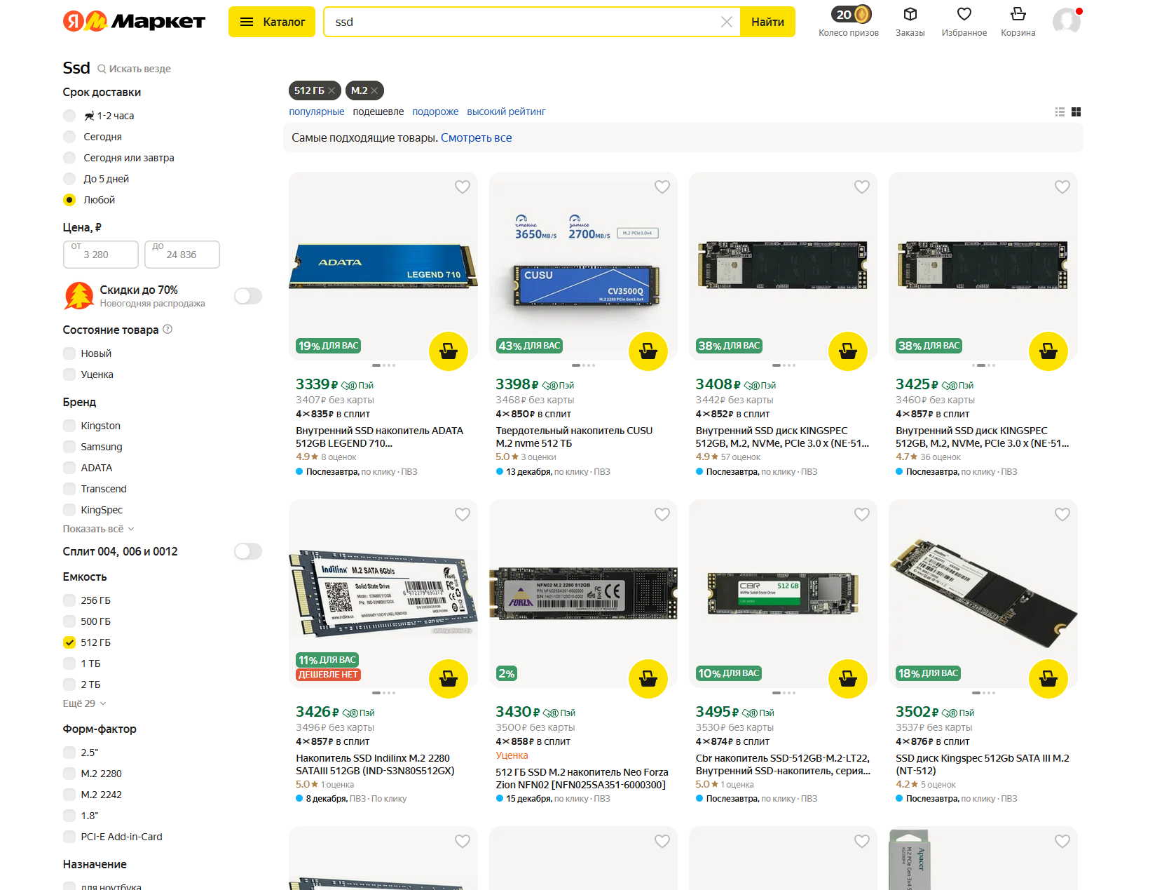Screen dimensions: 1176x890
Task: Favorite the Indilinx M.2 2280 SSD
Action: (x=463, y=515)
